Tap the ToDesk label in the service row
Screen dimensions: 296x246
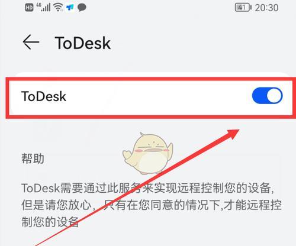(44, 96)
